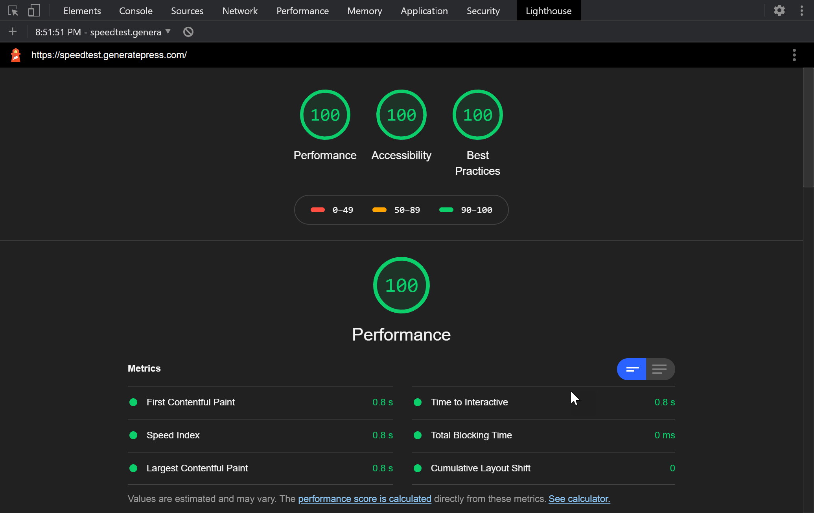This screenshot has width=814, height=513.
Task: Click the Lighthouse tab in DevTools
Action: (549, 10)
